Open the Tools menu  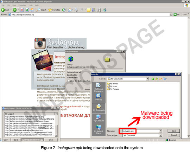30,5
